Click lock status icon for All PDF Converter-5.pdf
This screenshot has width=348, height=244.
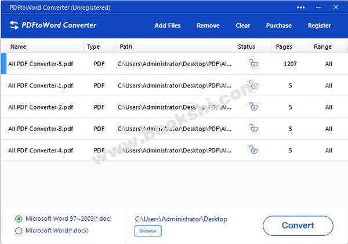click(253, 63)
